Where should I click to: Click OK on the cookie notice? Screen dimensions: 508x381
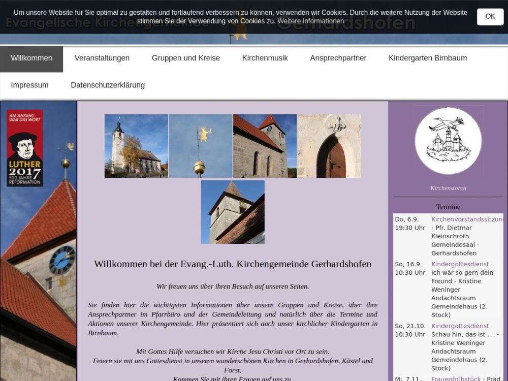pyautogui.click(x=490, y=17)
